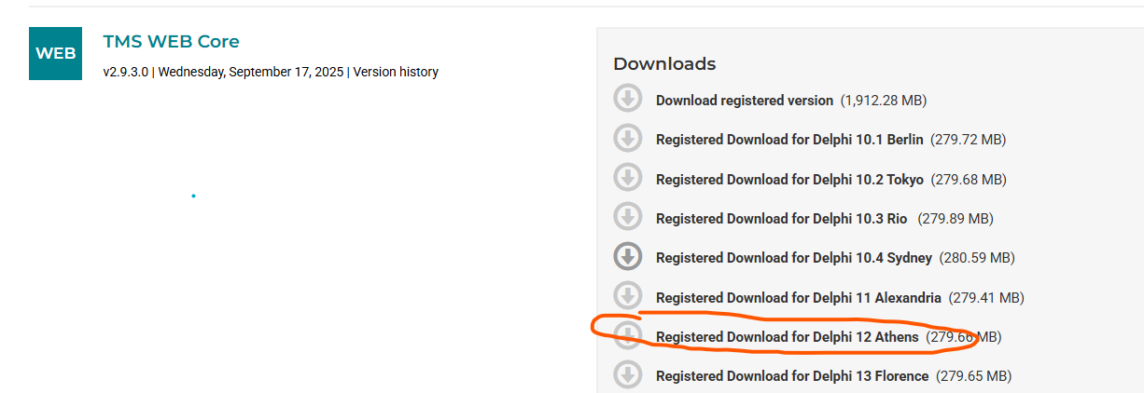Select 'Registered Download for Delphi 10.2 Tokyo' link
The width and height of the screenshot is (1144, 393).
tap(788, 179)
